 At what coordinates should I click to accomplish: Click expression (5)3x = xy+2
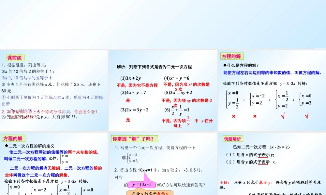[x=178, y=92]
